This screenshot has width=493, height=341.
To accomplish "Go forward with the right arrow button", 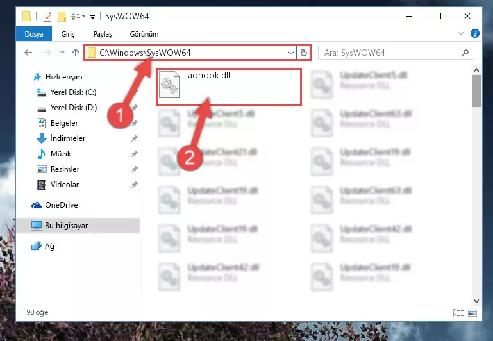I will pos(47,53).
